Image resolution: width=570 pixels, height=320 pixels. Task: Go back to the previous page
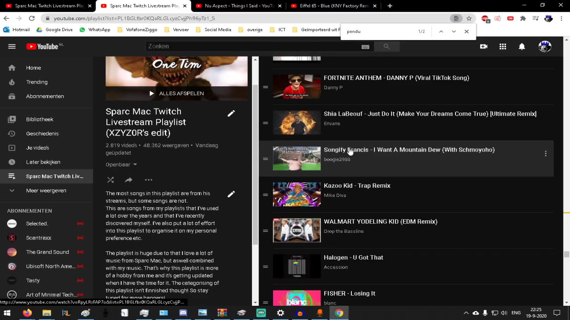(6, 18)
